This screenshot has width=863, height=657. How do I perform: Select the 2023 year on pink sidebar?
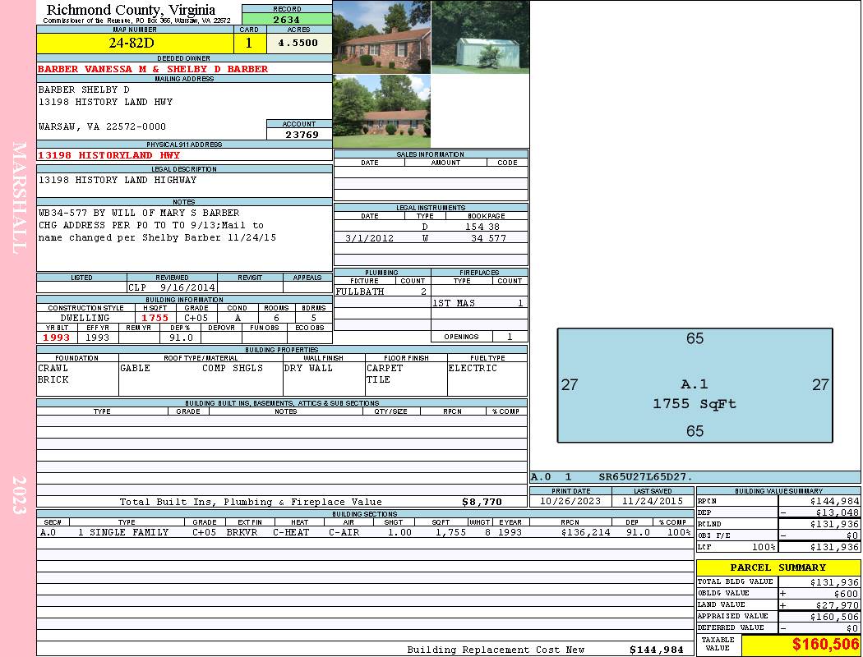click(x=19, y=495)
